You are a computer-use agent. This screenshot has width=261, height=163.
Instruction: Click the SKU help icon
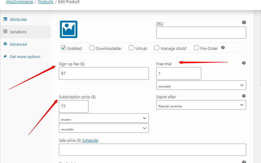(x=244, y=22)
